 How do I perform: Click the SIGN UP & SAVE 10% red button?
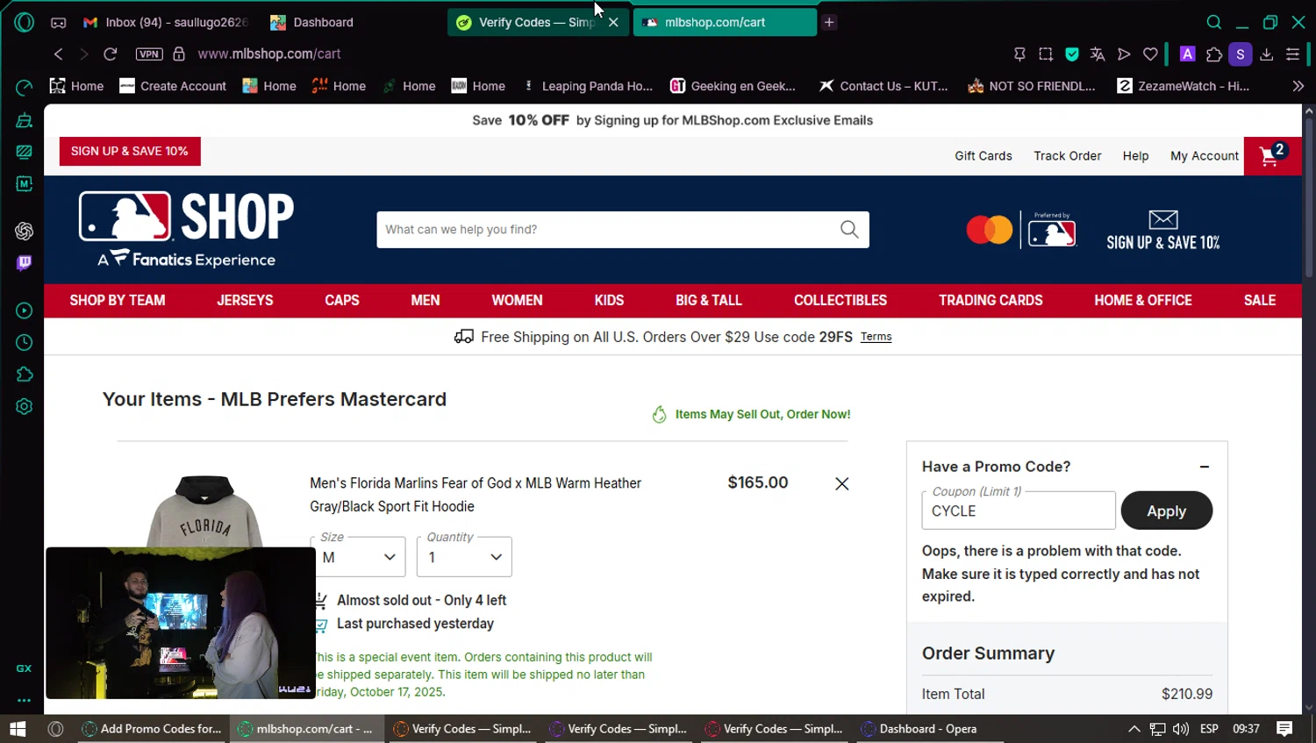coord(130,151)
